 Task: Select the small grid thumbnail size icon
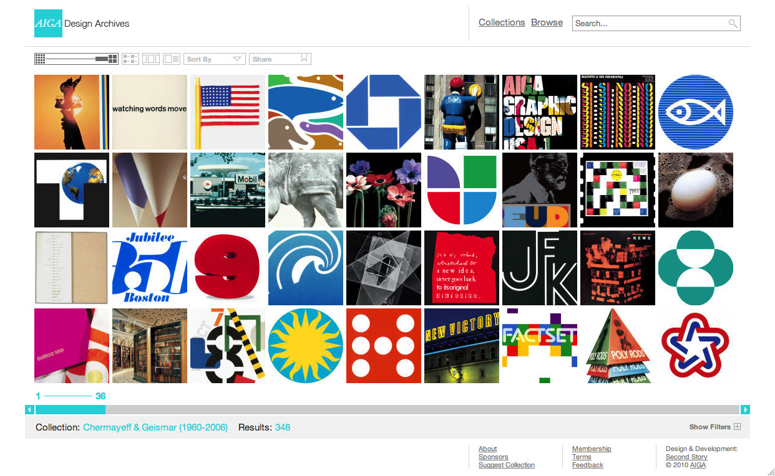click(40, 59)
